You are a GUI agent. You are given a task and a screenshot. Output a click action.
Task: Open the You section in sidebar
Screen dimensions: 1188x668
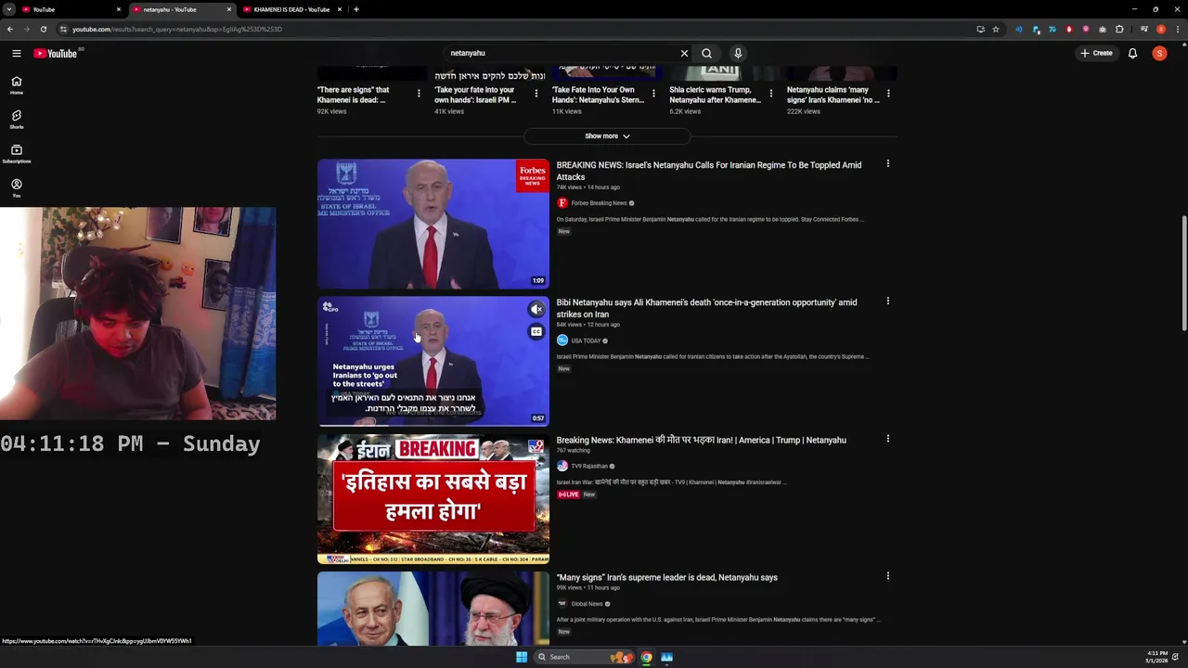pyautogui.click(x=16, y=188)
